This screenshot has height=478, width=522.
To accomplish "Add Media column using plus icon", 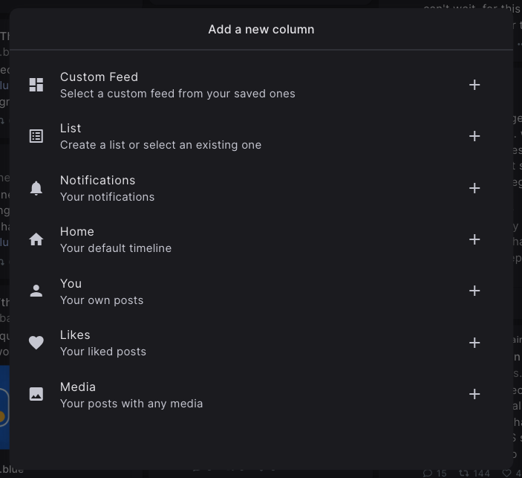I will (x=474, y=394).
